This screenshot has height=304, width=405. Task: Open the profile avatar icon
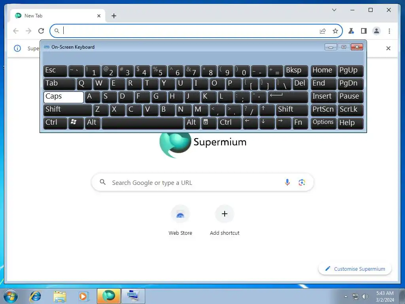[x=377, y=31]
